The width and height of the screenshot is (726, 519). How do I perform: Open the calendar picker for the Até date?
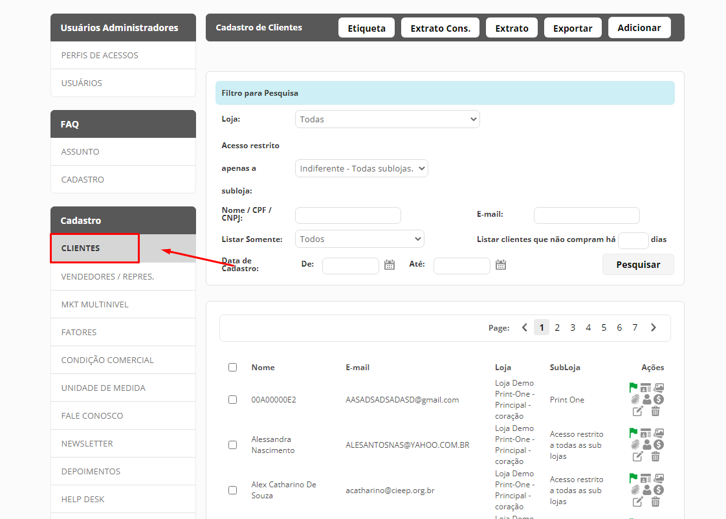pyautogui.click(x=501, y=265)
